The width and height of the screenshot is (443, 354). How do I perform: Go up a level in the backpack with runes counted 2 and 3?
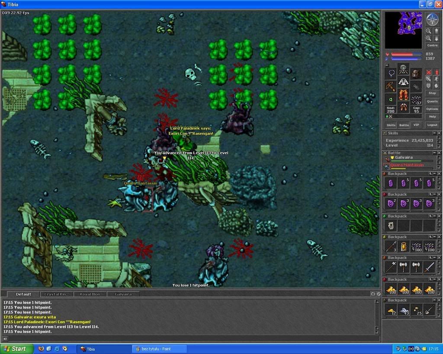pyautogui.click(x=430, y=194)
